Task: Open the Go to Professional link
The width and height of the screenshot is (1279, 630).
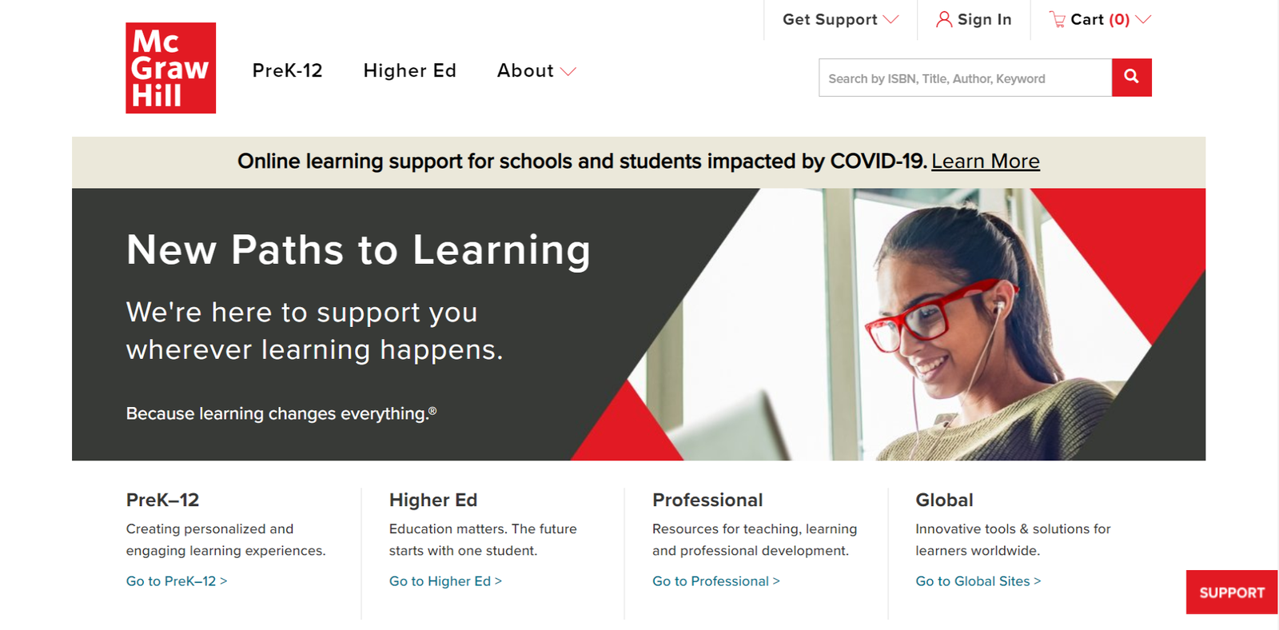Action: 715,581
